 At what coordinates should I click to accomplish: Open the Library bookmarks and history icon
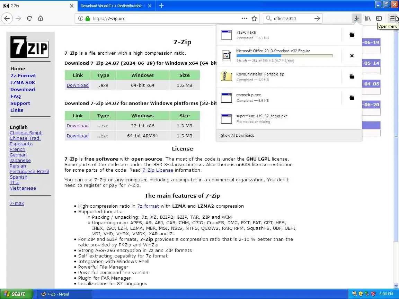(368, 18)
